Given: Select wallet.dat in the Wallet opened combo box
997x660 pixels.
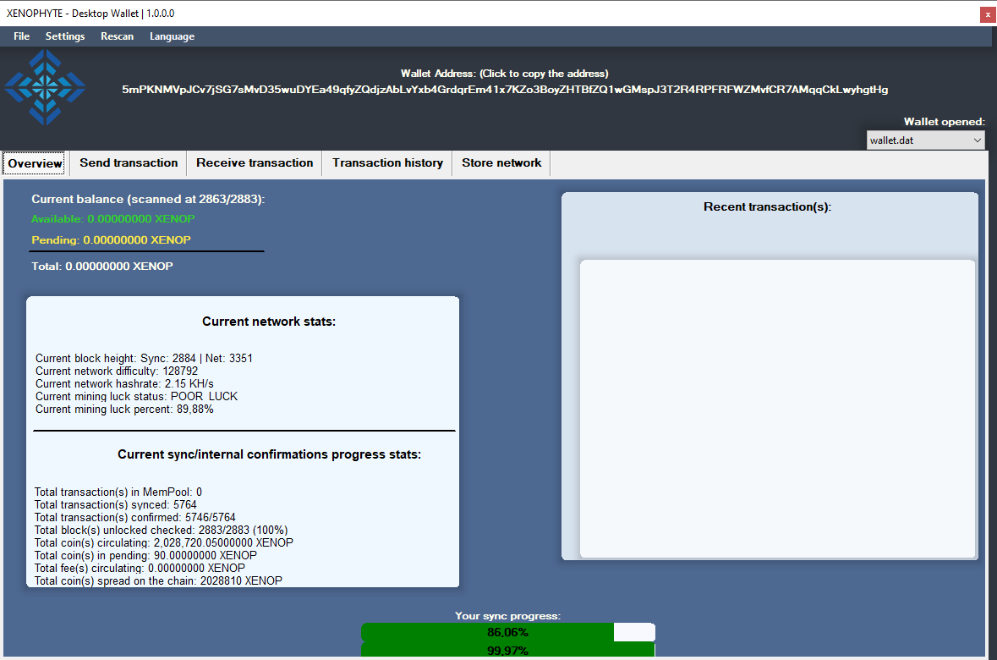Looking at the screenshot, I should (913, 140).
